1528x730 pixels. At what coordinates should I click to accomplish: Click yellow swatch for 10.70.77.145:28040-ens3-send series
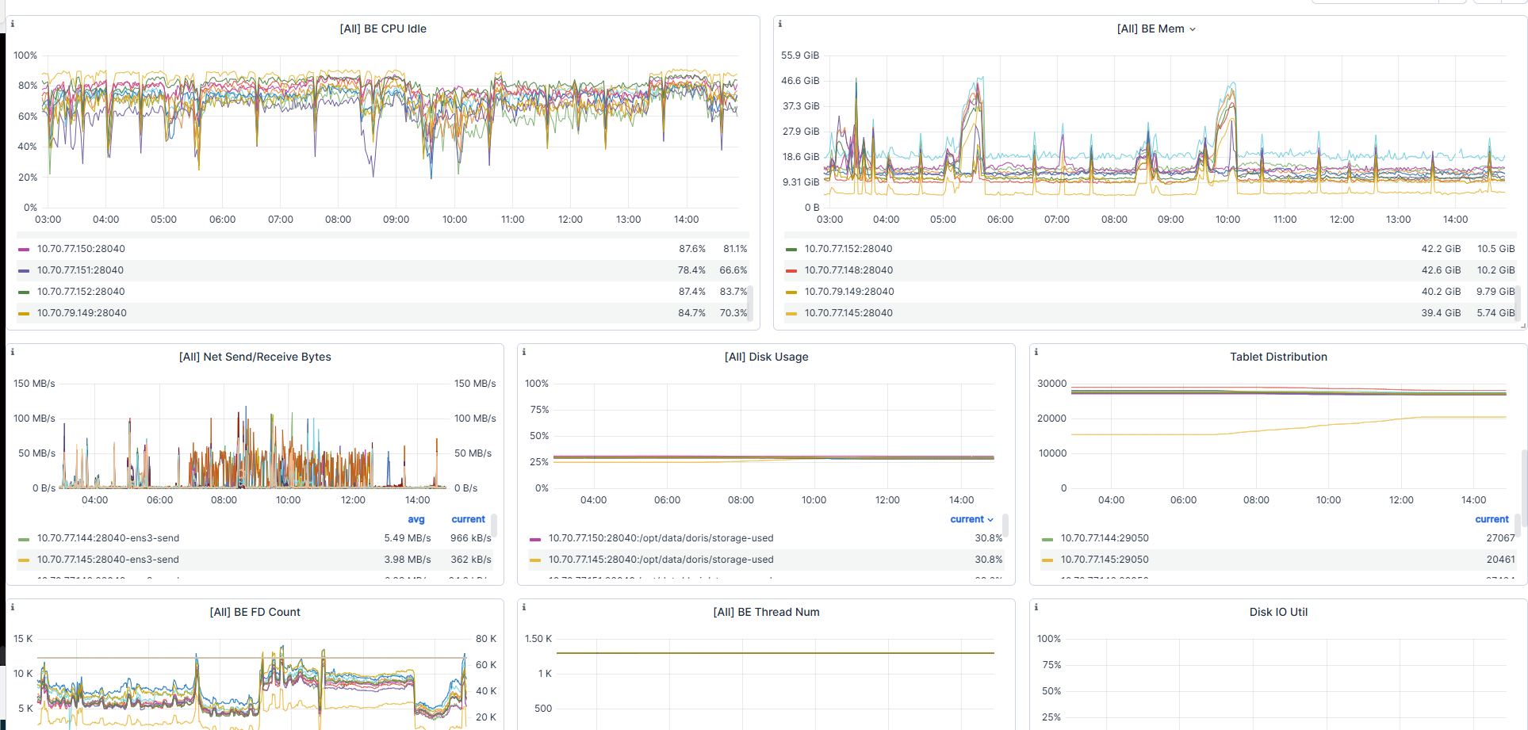24,560
